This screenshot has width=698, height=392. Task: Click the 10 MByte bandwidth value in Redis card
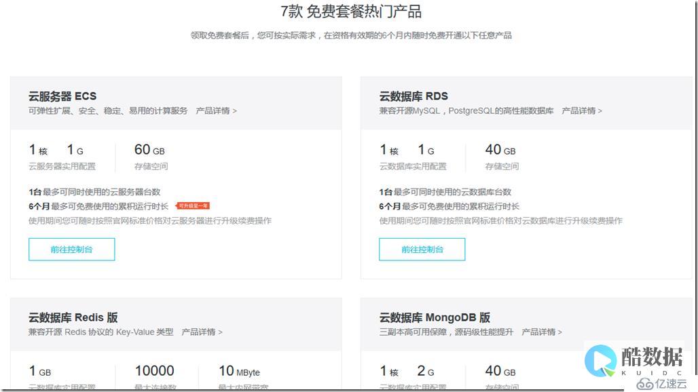point(239,371)
